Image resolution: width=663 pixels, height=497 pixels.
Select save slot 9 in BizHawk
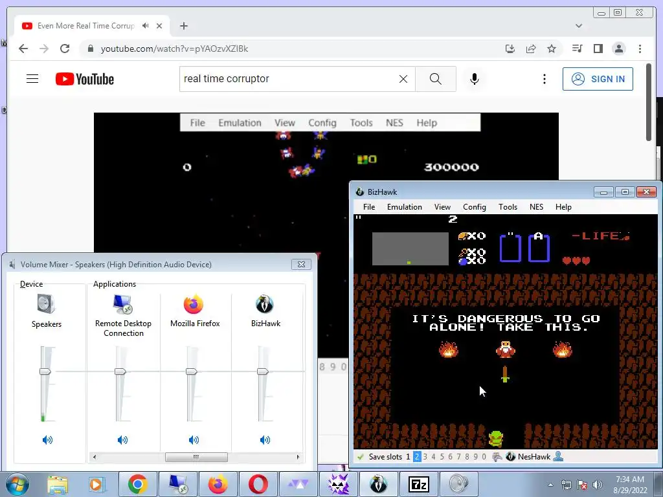pyautogui.click(x=476, y=457)
